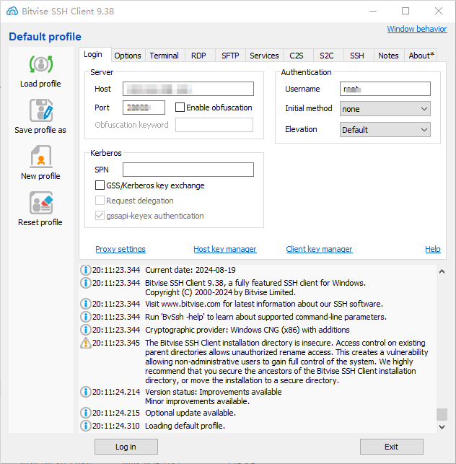Click the Log in button
Viewport: 456px width, 464px height.
(x=126, y=447)
